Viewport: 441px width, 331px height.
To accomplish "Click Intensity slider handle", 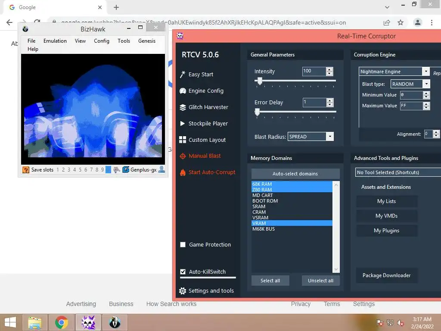I will pyautogui.click(x=260, y=81).
